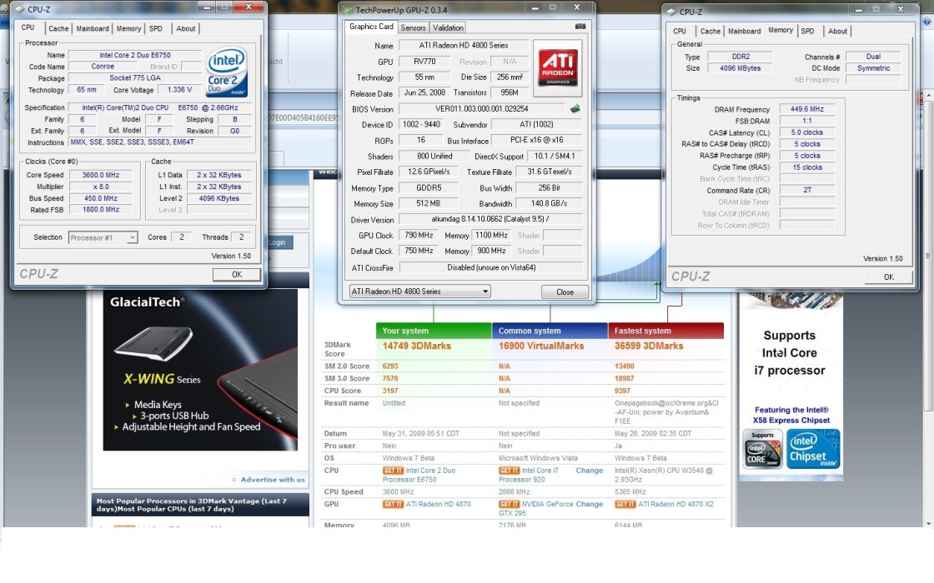Viewport: 934px width, 583px height.
Task: Click the BIOS Version field in GPU-Z
Action: tap(481, 109)
